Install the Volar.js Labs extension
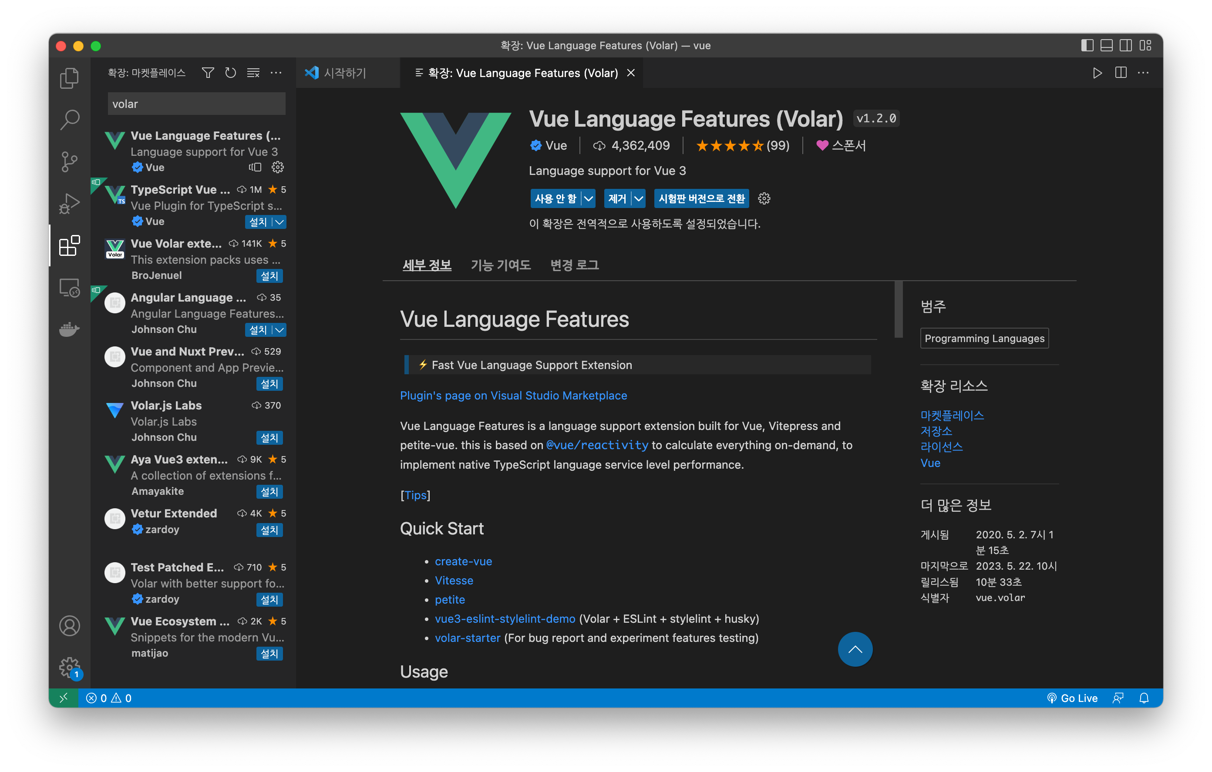This screenshot has height=772, width=1212. (x=269, y=438)
